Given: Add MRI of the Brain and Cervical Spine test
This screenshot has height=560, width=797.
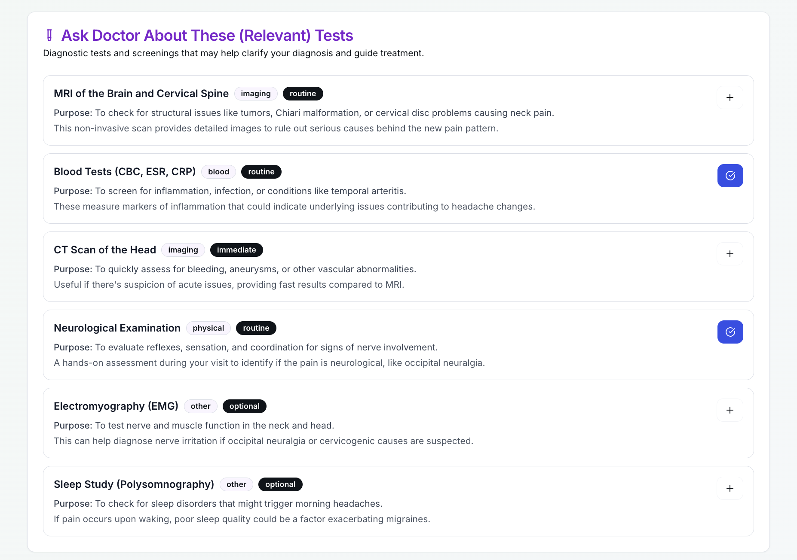Looking at the screenshot, I should pyautogui.click(x=730, y=97).
